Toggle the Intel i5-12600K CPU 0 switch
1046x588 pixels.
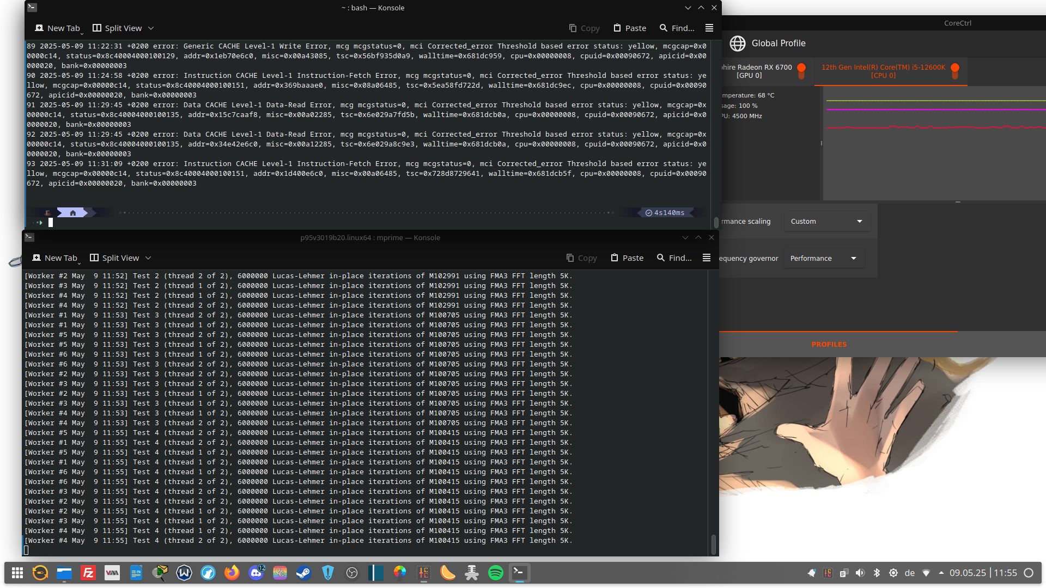(954, 71)
